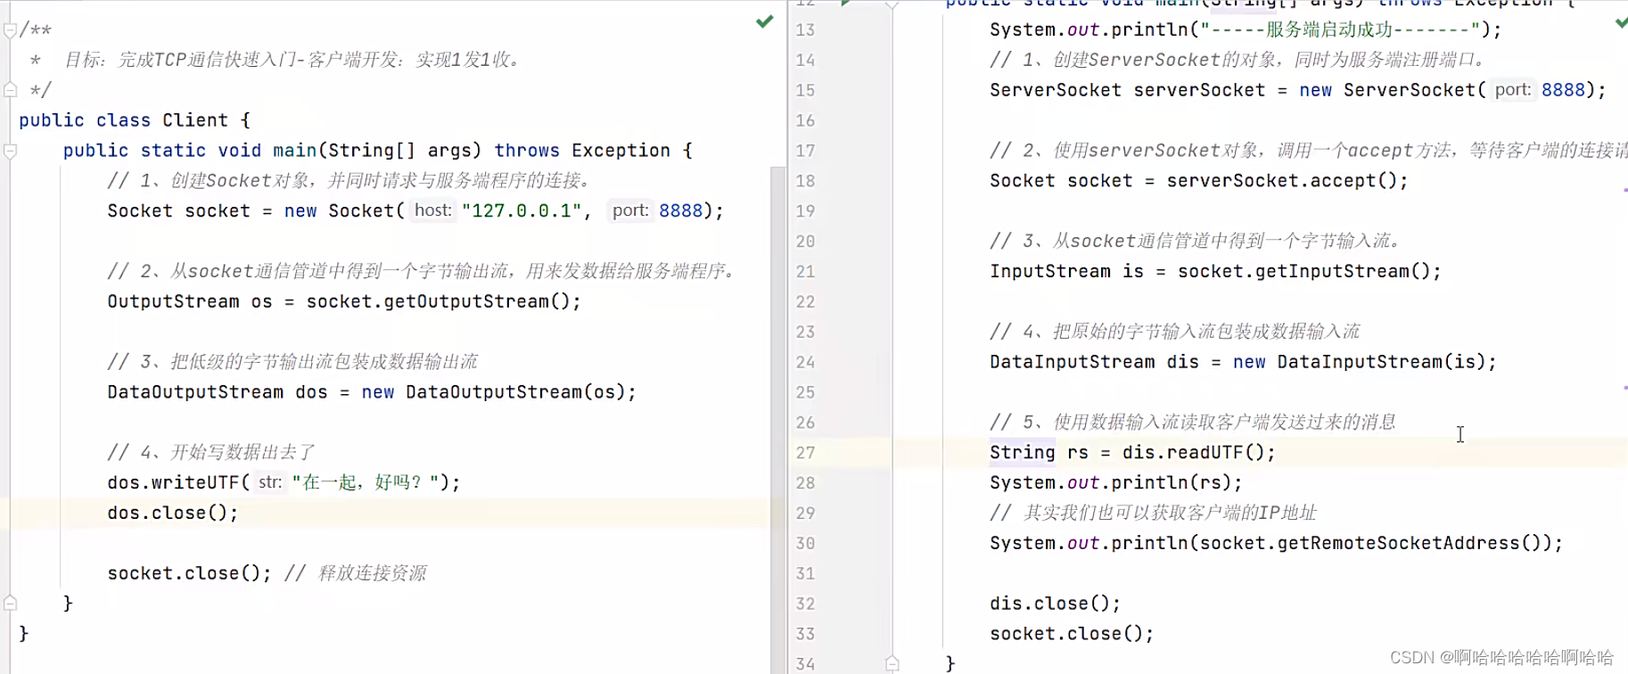Screen dimensions: 1628x674
Task: Click the "127.0.0.1" host string
Action: click(x=522, y=211)
